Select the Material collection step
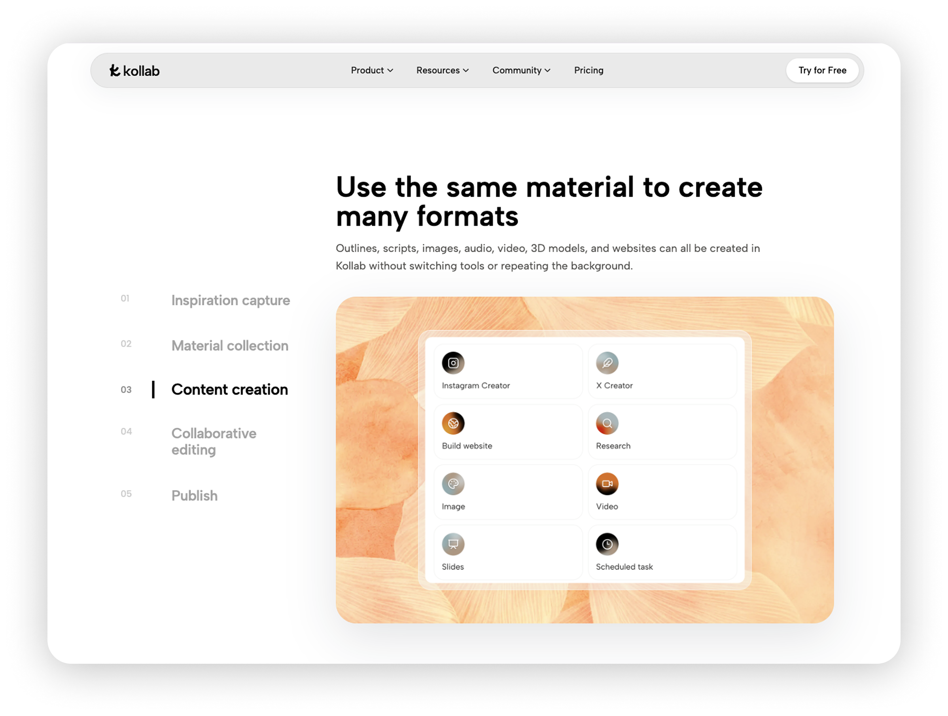 pos(230,346)
